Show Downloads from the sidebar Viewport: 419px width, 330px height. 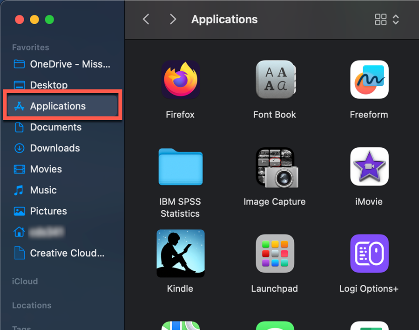(62, 148)
